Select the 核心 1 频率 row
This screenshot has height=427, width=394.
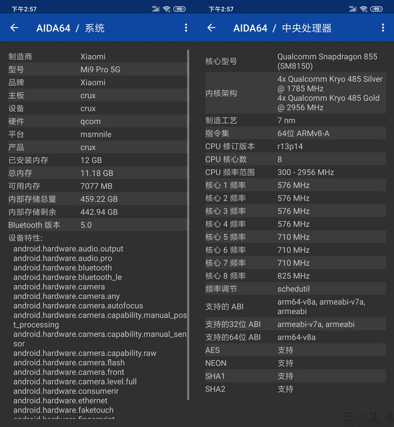[296, 185]
